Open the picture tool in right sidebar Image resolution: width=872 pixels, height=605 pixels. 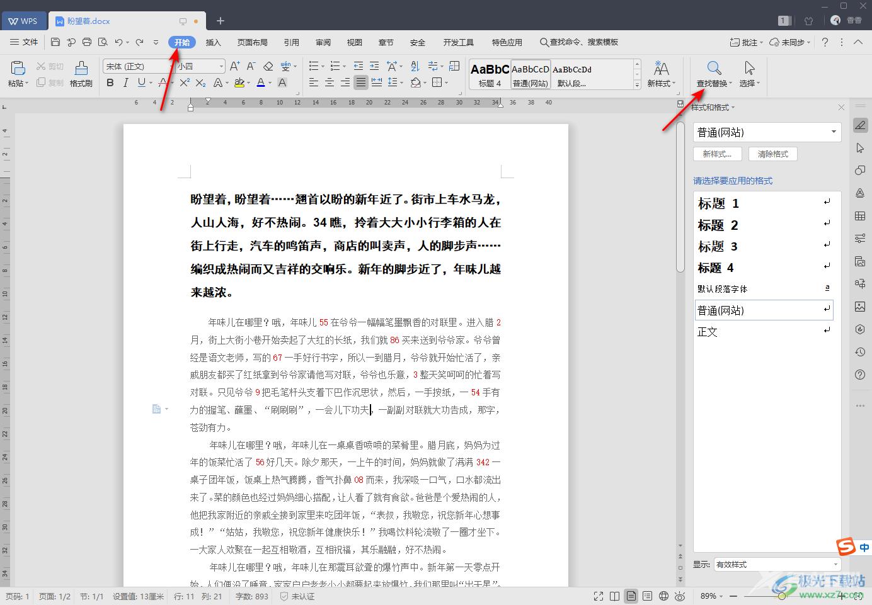pyautogui.click(x=860, y=307)
